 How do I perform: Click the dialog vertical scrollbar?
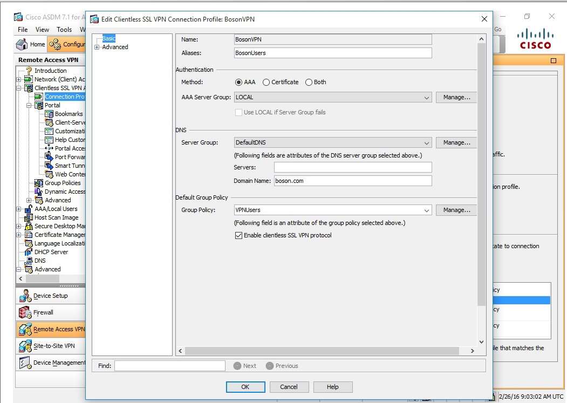[481, 175]
